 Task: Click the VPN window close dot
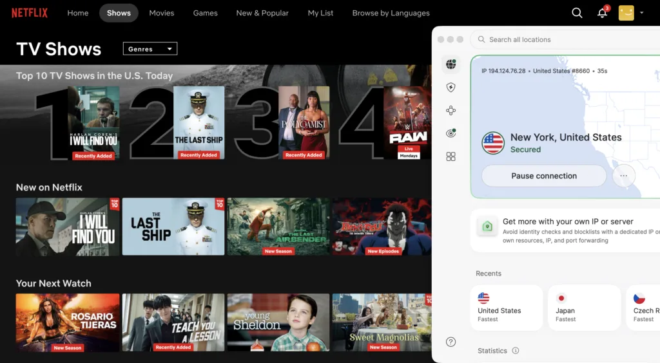point(441,39)
